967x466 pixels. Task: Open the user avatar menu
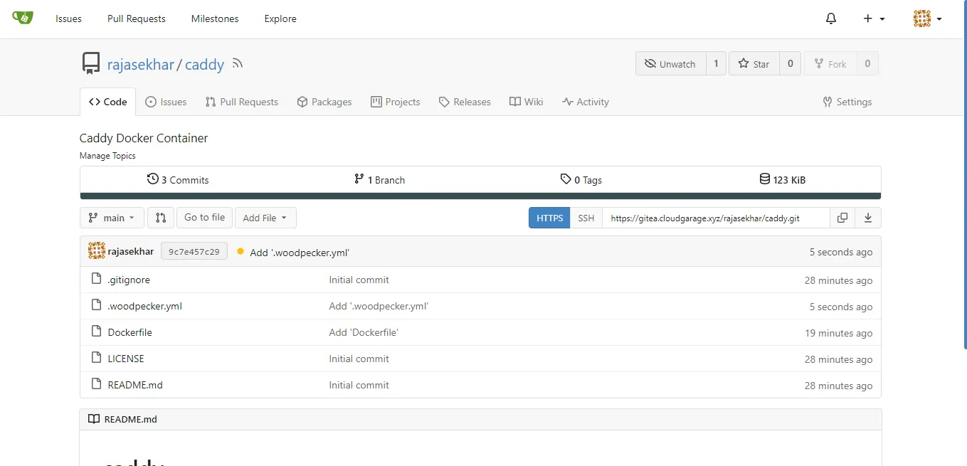pos(928,18)
